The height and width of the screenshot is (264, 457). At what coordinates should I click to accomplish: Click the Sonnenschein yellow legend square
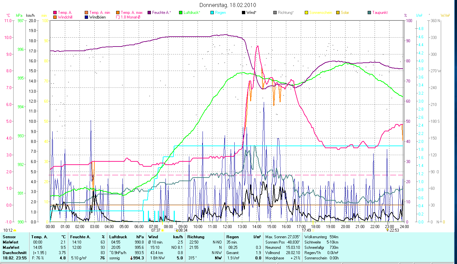[306, 13]
